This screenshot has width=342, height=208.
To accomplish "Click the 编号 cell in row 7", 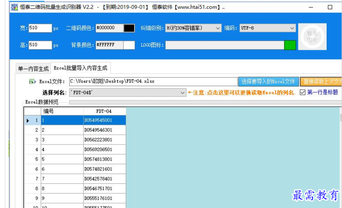I will pos(62,179).
